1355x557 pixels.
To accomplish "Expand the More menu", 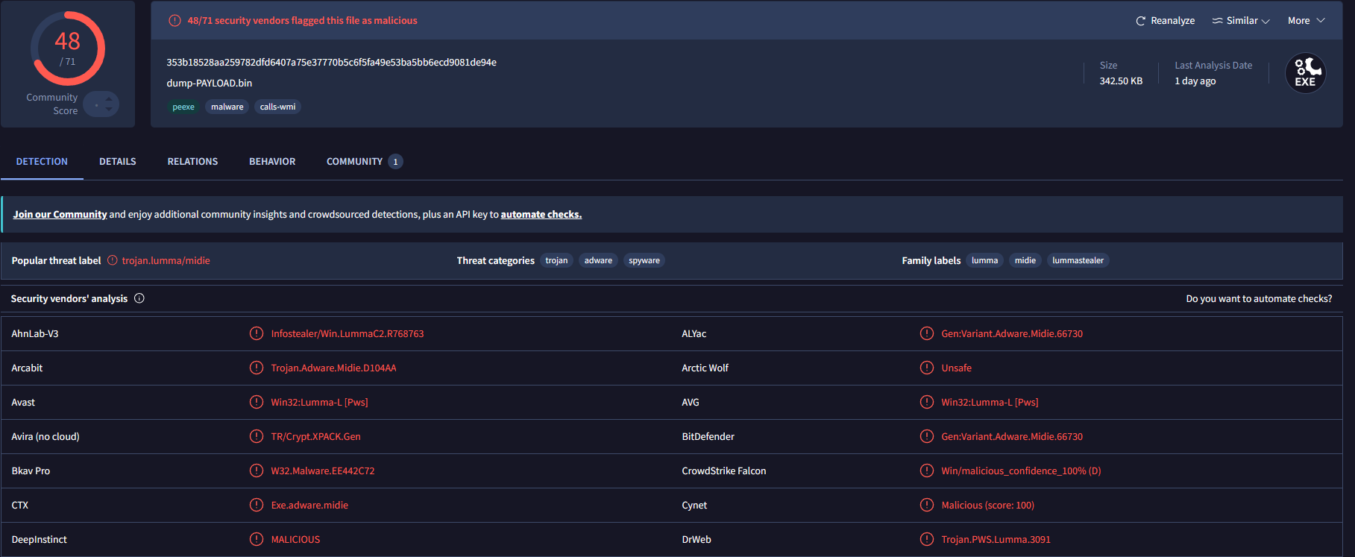I will point(1306,21).
